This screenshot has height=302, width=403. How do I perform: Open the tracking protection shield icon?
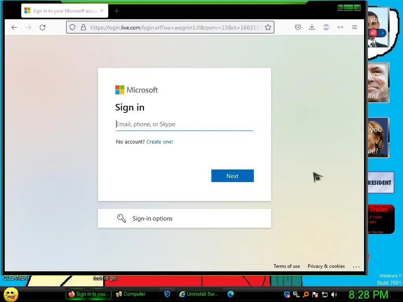(x=72, y=27)
